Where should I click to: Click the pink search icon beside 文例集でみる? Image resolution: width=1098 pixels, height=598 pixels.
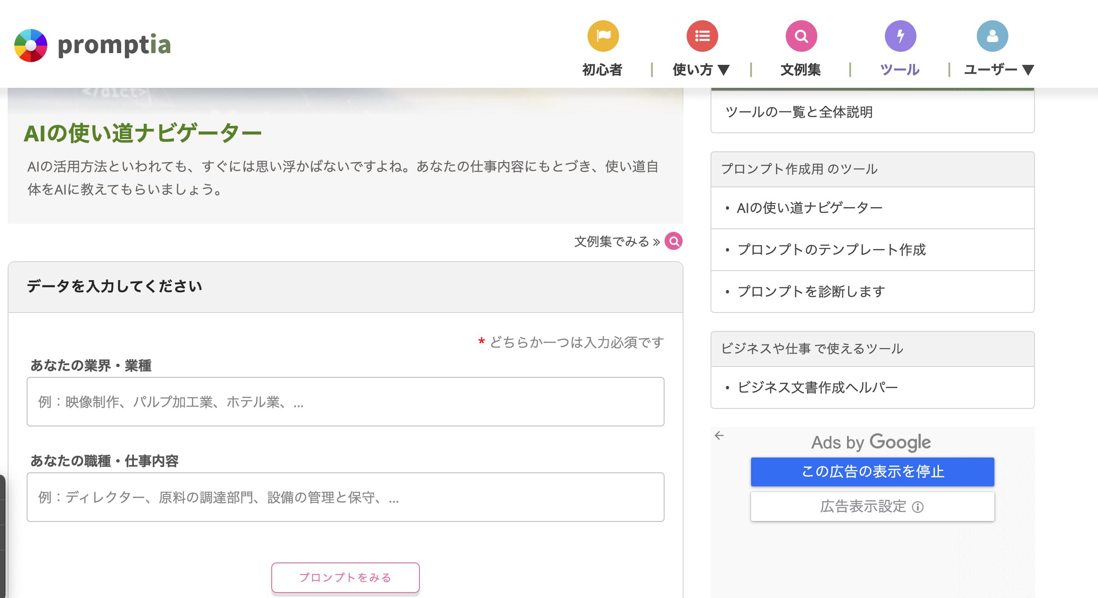click(674, 241)
